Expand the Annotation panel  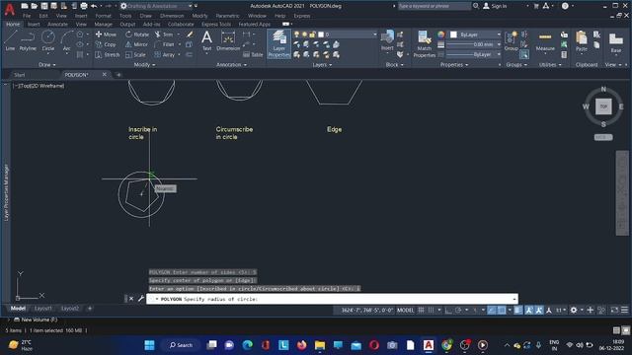231,65
